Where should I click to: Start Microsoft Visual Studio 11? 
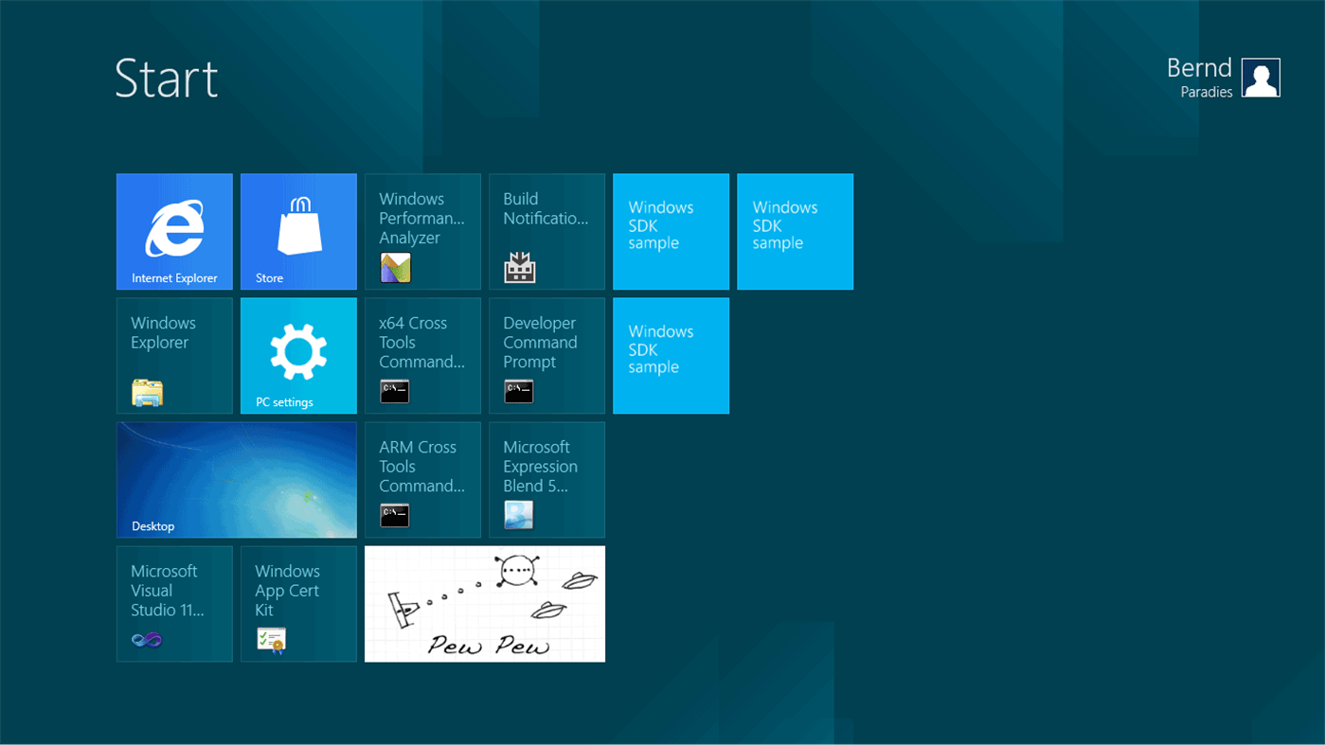coord(174,603)
